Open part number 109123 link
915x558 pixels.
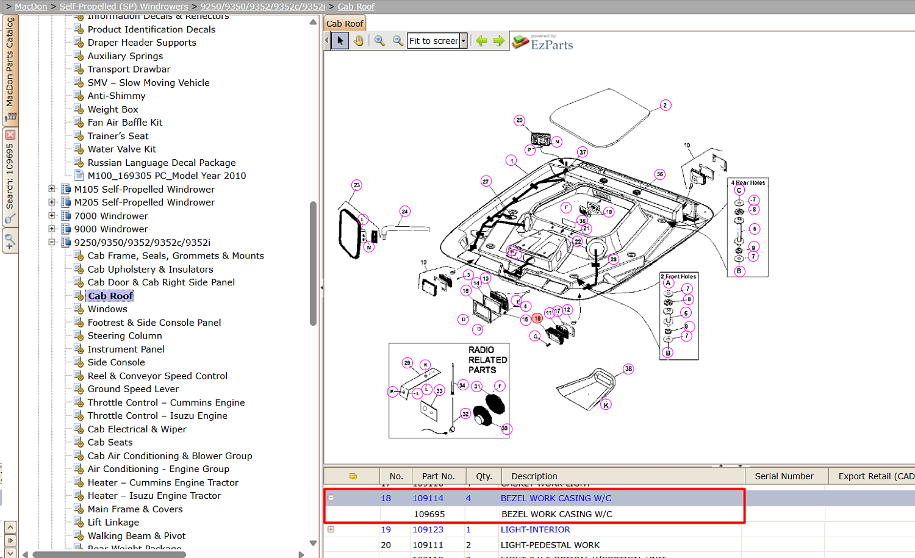coord(428,529)
